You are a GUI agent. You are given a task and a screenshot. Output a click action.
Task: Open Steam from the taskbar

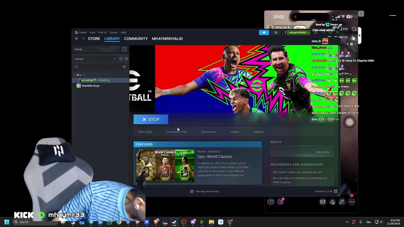click(174, 222)
